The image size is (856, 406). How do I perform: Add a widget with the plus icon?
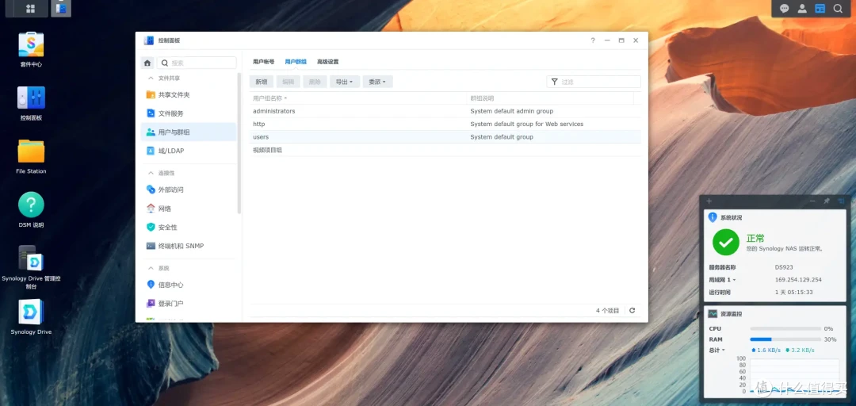(x=709, y=201)
